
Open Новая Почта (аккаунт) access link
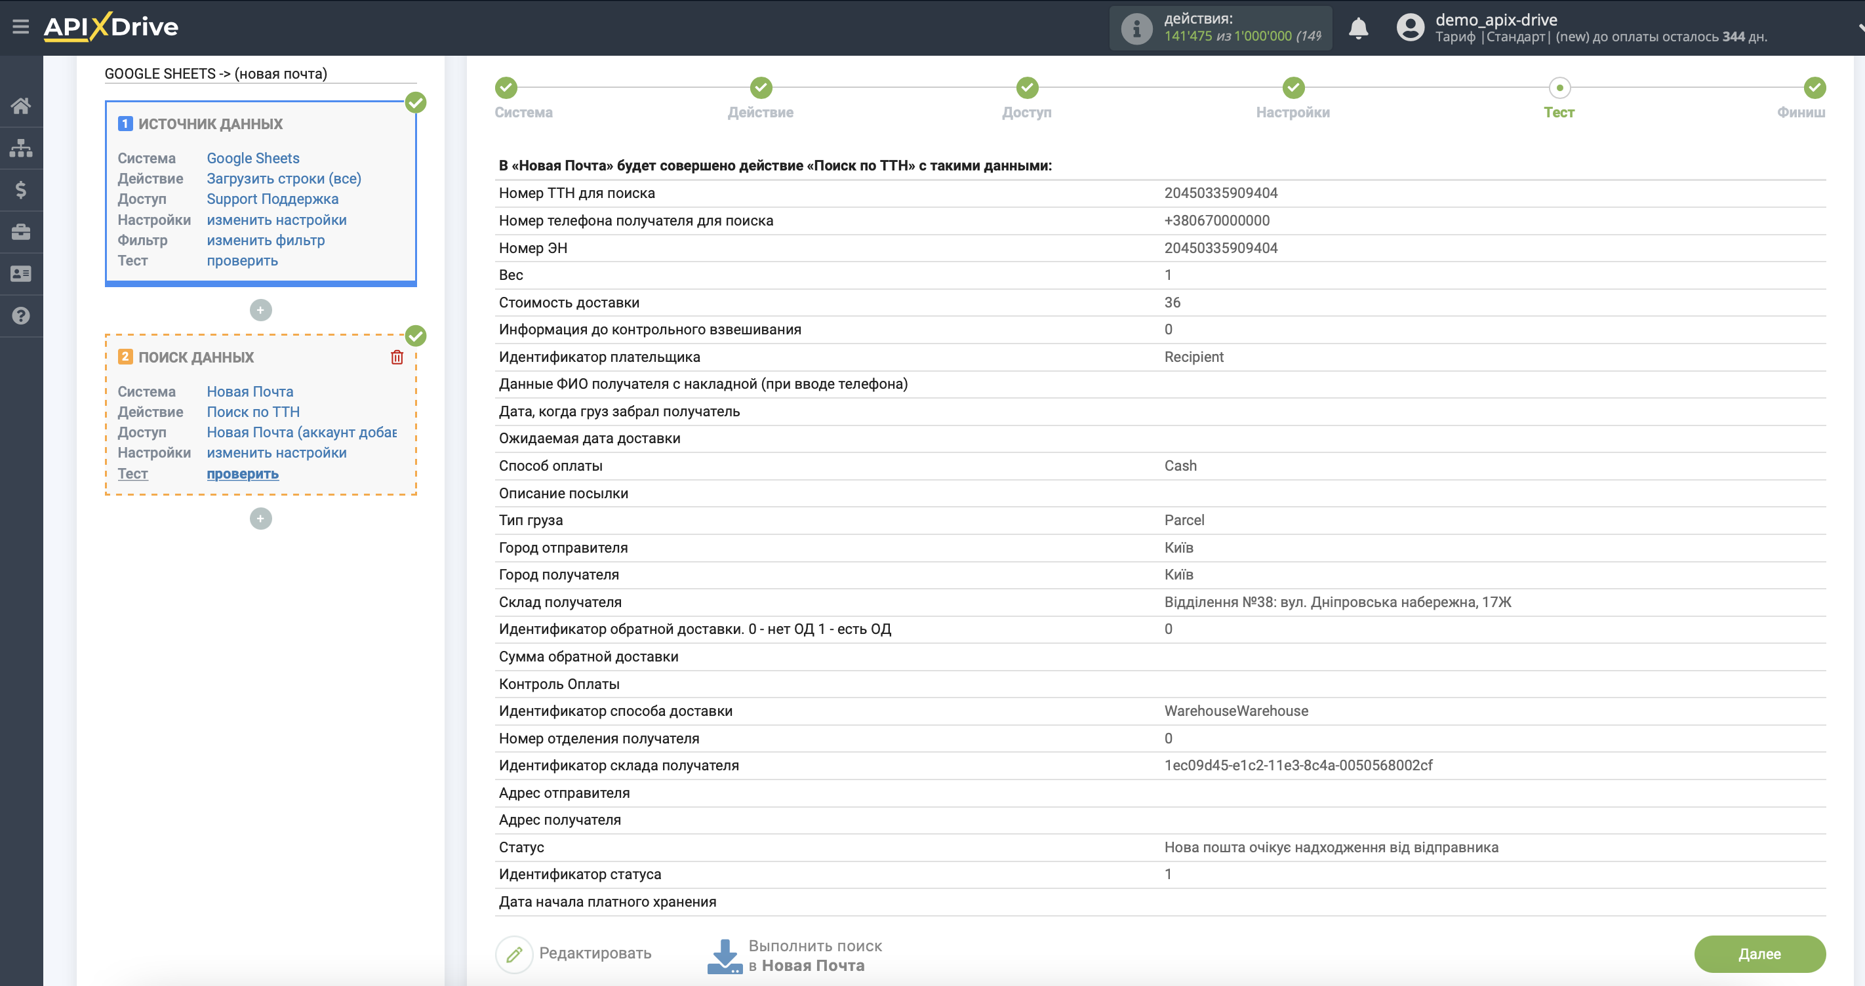click(301, 431)
